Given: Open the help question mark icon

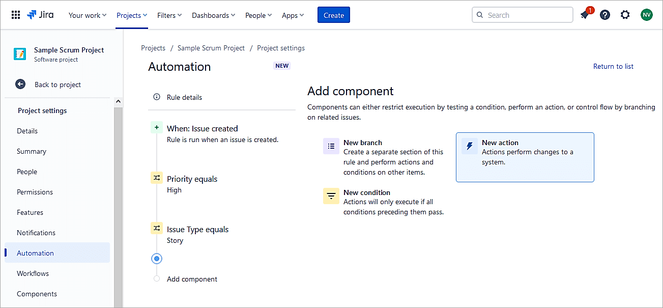Looking at the screenshot, I should [604, 15].
